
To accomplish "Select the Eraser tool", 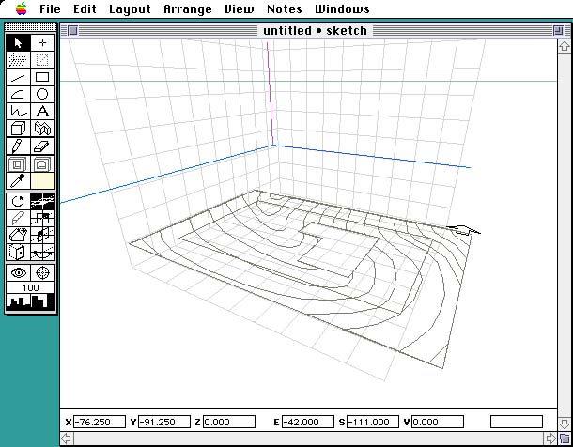I will click(x=43, y=146).
